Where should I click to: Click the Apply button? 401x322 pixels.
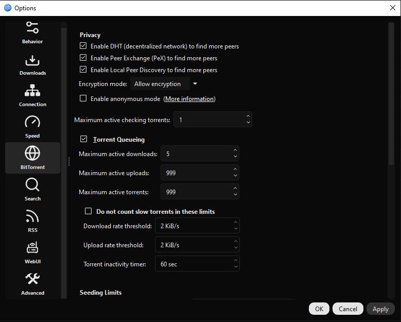pos(380,309)
